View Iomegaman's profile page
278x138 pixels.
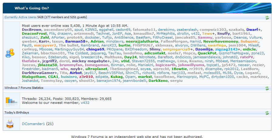(96, 65)
